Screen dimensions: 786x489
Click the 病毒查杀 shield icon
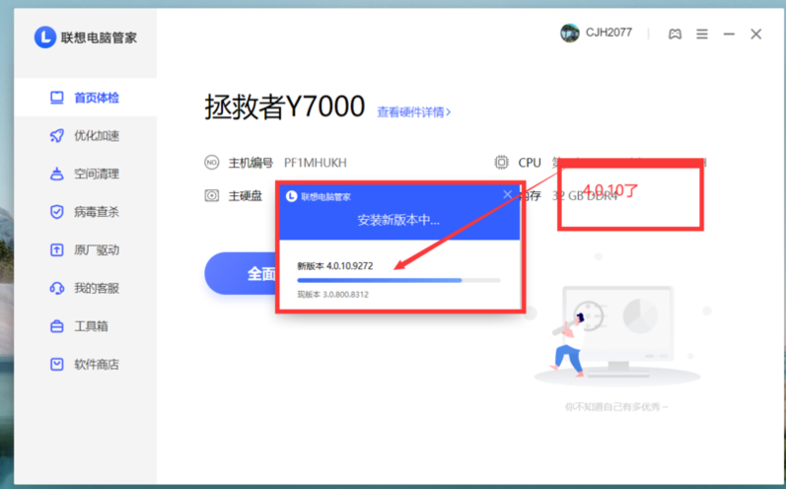[x=57, y=212]
